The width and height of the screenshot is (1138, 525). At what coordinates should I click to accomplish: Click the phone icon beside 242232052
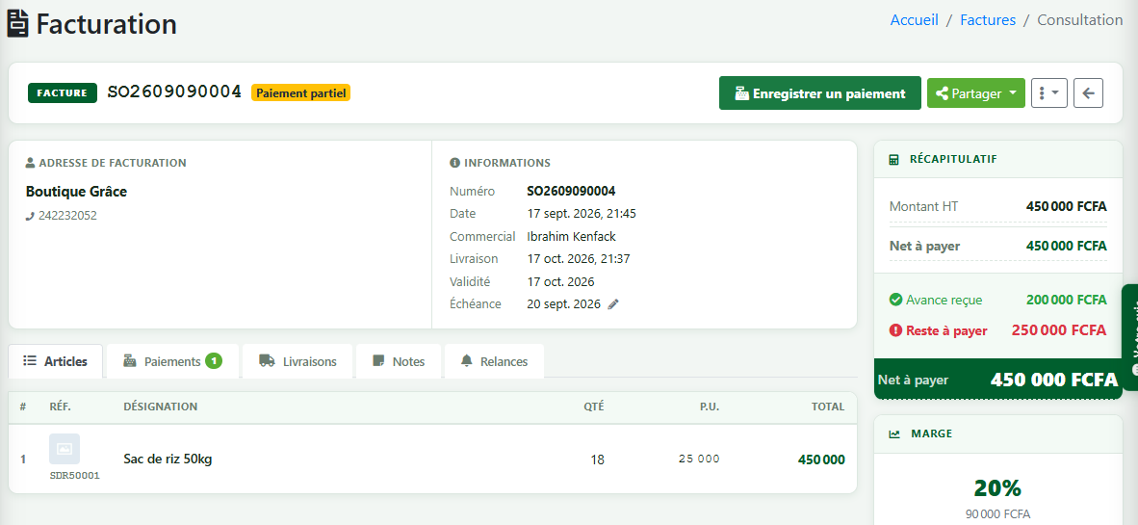pos(30,216)
